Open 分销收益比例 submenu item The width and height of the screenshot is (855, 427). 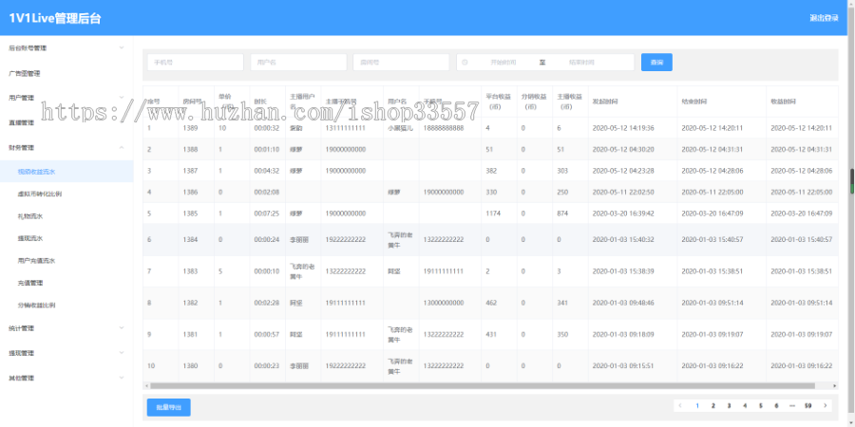point(36,306)
